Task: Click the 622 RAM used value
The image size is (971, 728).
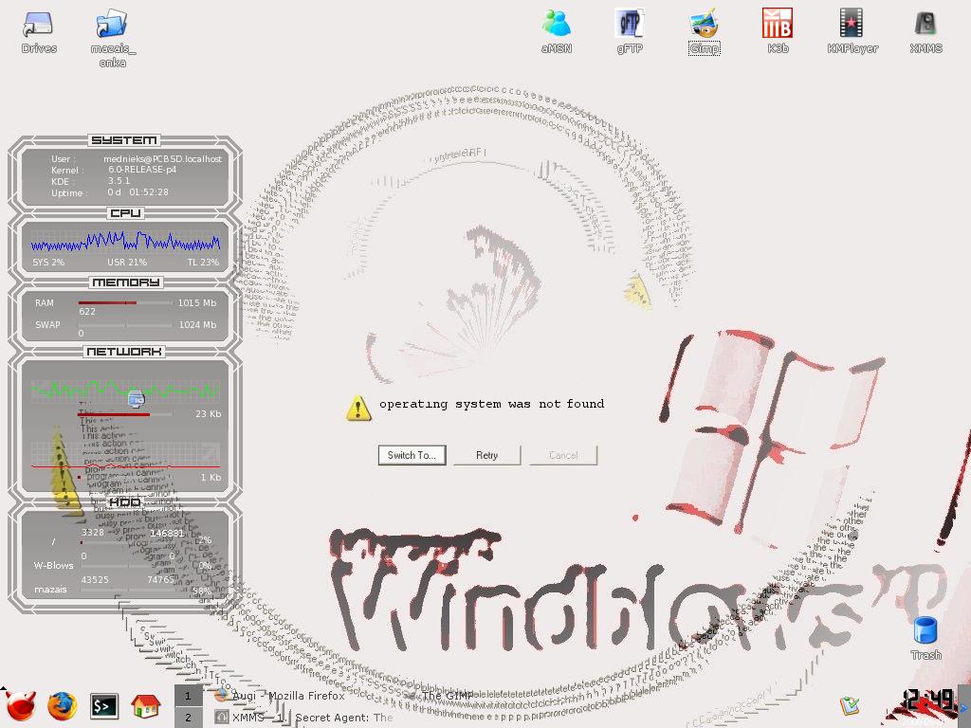Action: click(86, 311)
